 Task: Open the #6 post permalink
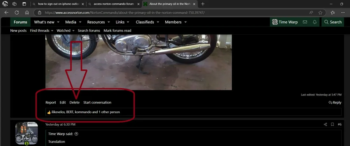[339, 124]
